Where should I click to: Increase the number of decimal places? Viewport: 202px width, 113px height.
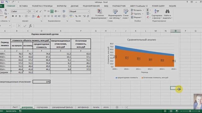point(84,16)
